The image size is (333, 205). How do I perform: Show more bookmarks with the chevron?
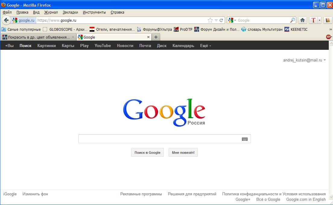pyautogui.click(x=331, y=30)
